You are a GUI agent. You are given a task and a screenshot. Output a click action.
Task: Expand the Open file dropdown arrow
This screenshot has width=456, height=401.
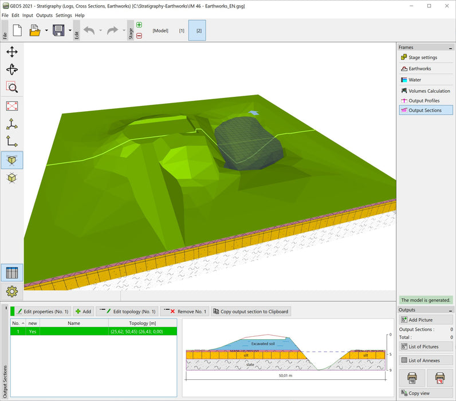46,30
